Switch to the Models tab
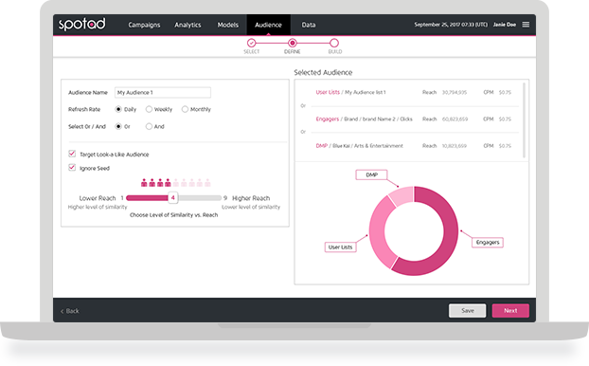The height and width of the screenshot is (366, 589). pyautogui.click(x=227, y=25)
